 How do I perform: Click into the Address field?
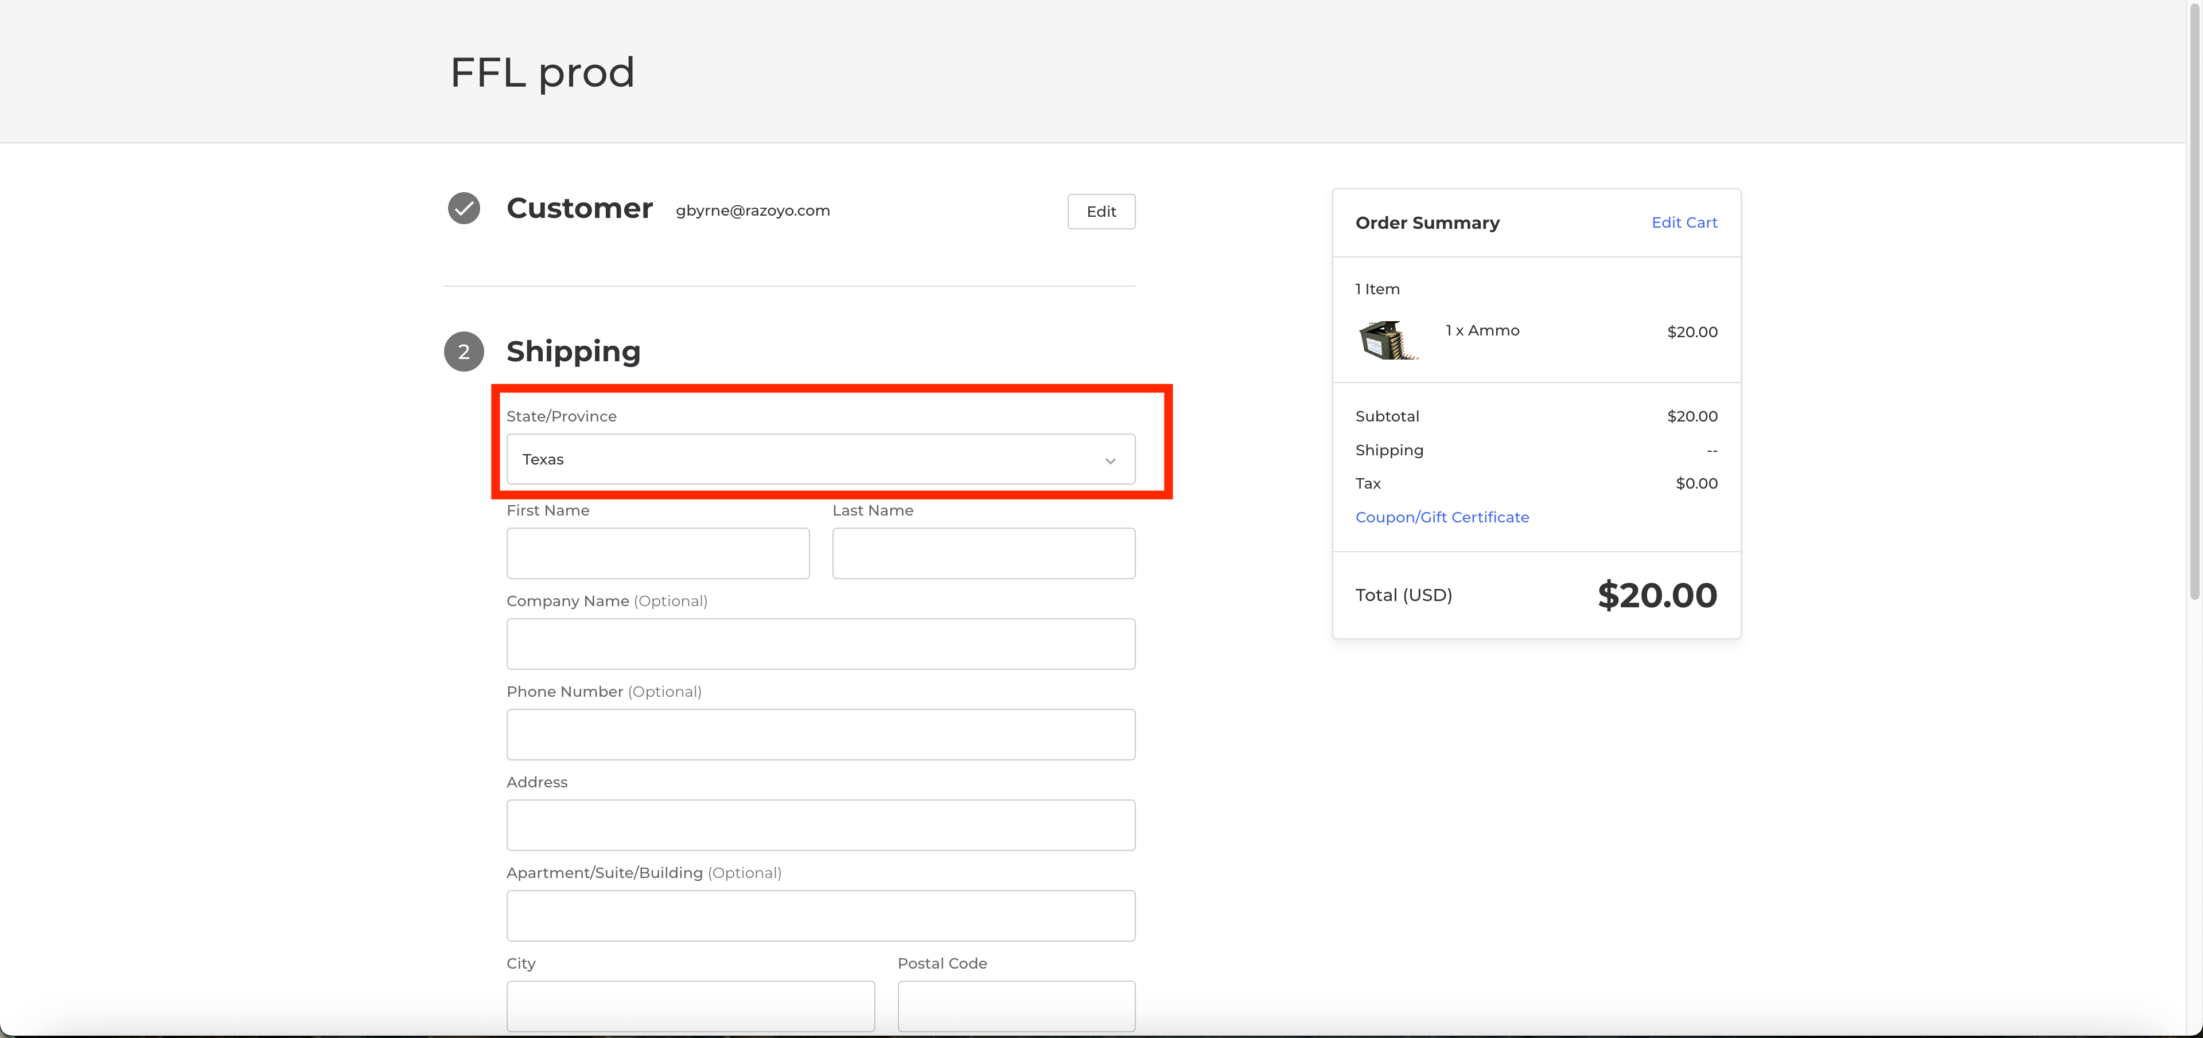pos(820,825)
